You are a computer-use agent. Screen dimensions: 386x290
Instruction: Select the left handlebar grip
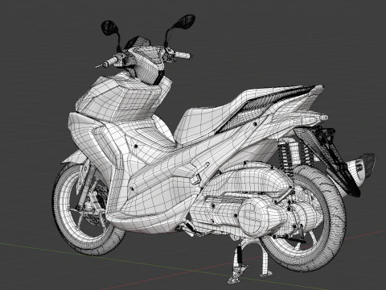pyautogui.click(x=111, y=61)
